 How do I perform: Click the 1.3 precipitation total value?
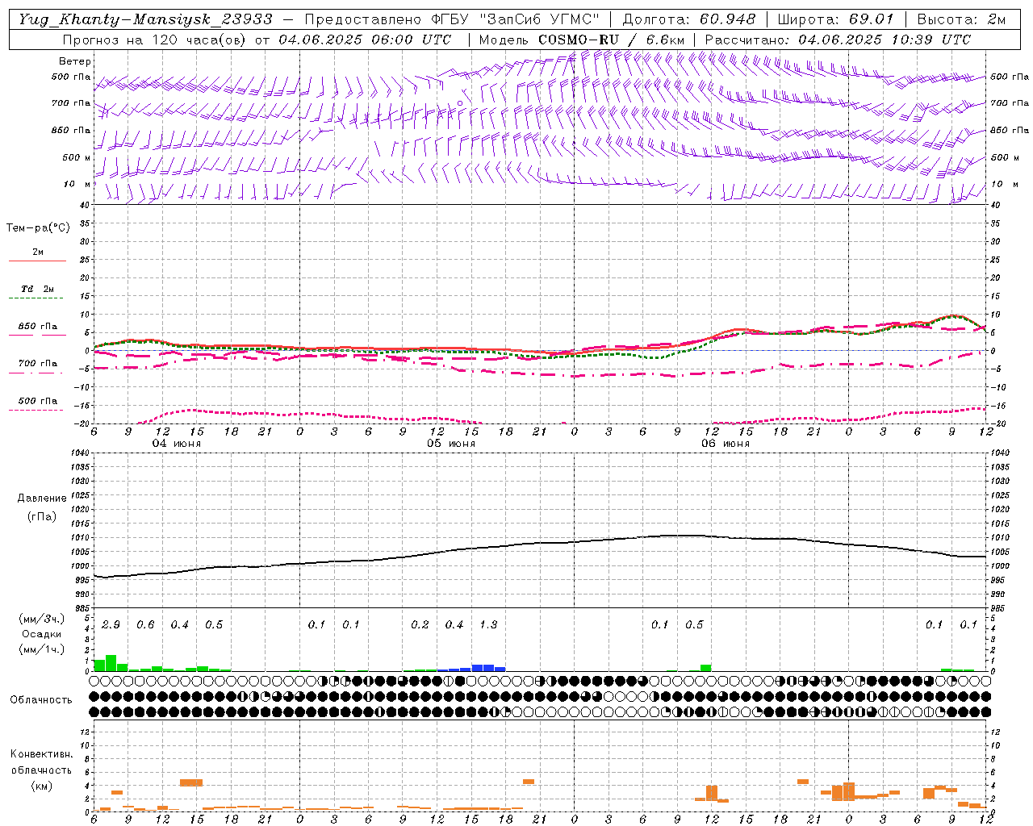(488, 625)
